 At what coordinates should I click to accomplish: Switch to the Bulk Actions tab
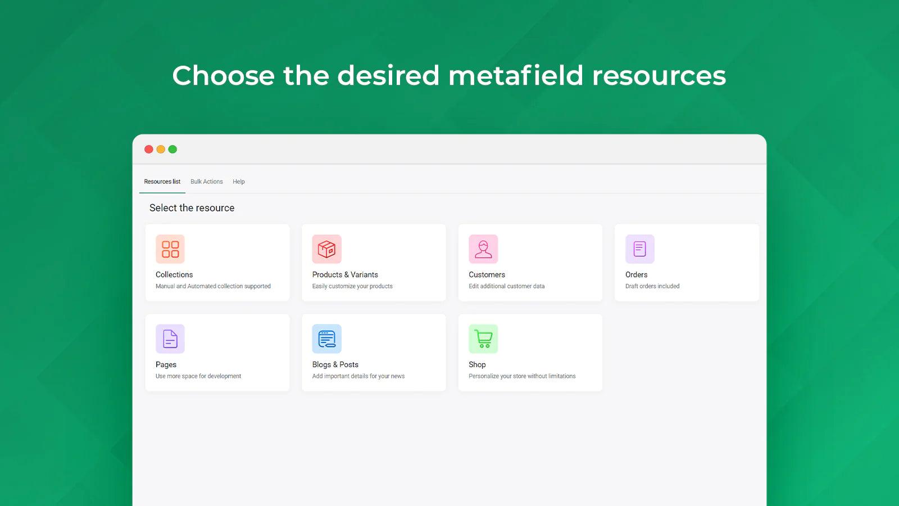point(206,181)
